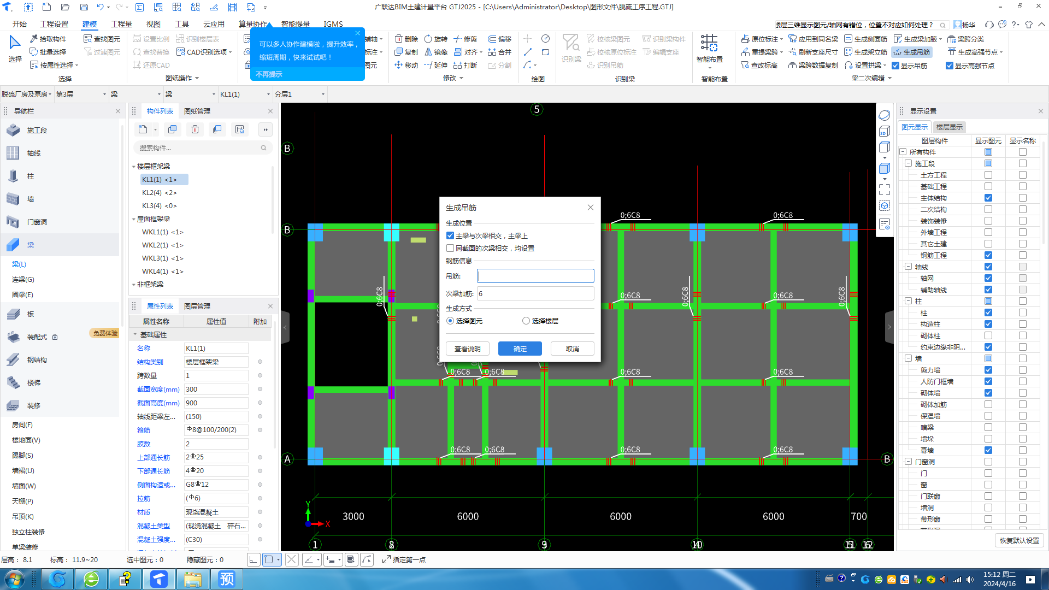The width and height of the screenshot is (1049, 590).
Task: Click the 打断 tool
Action: [465, 65]
